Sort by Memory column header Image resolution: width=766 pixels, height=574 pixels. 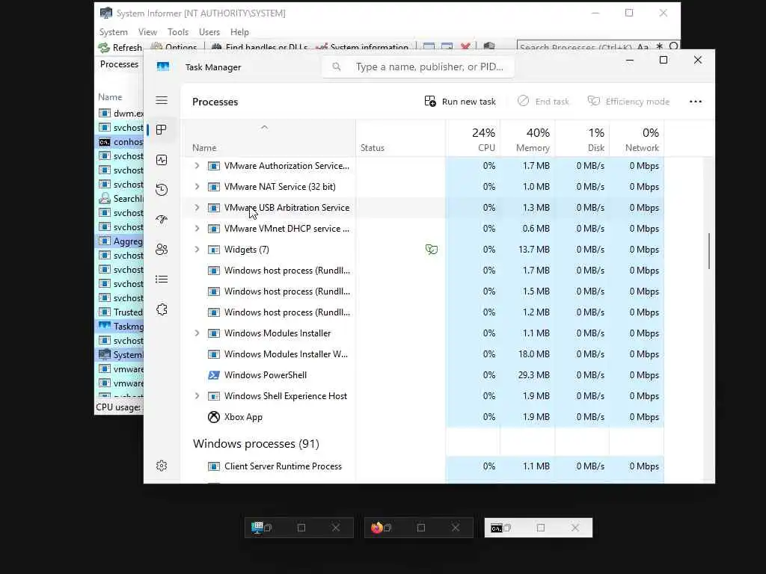pyautogui.click(x=527, y=139)
